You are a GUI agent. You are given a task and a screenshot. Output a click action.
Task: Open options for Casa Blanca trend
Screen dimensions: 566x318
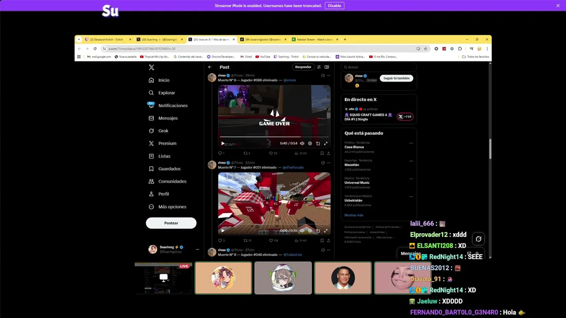411,143
